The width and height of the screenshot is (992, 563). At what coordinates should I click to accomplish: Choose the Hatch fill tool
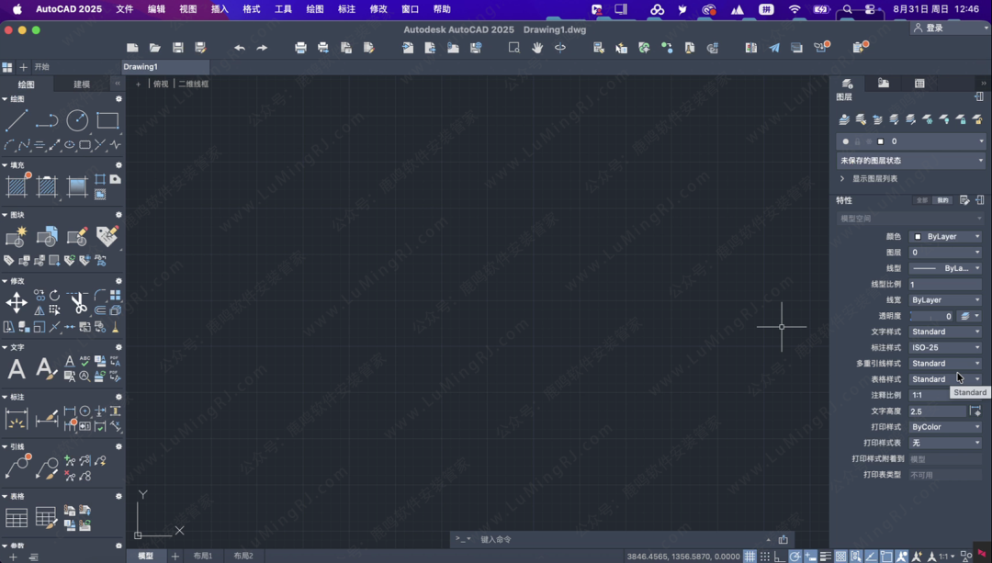click(17, 186)
